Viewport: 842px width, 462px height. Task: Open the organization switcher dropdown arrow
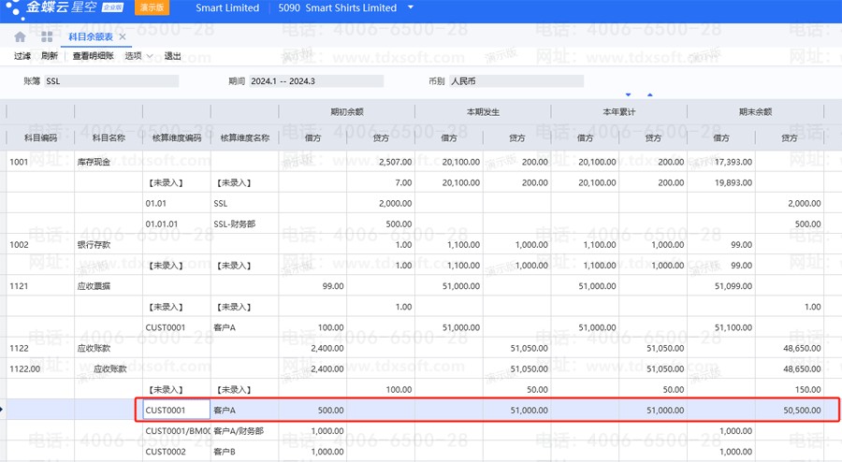pos(410,8)
